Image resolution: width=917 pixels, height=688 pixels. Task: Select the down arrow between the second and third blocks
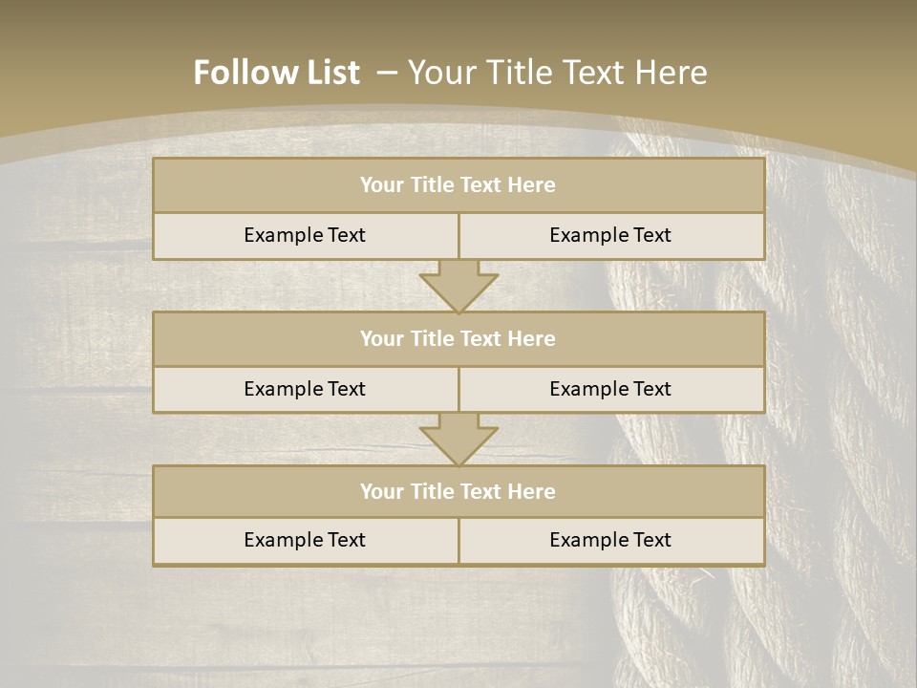(458, 439)
